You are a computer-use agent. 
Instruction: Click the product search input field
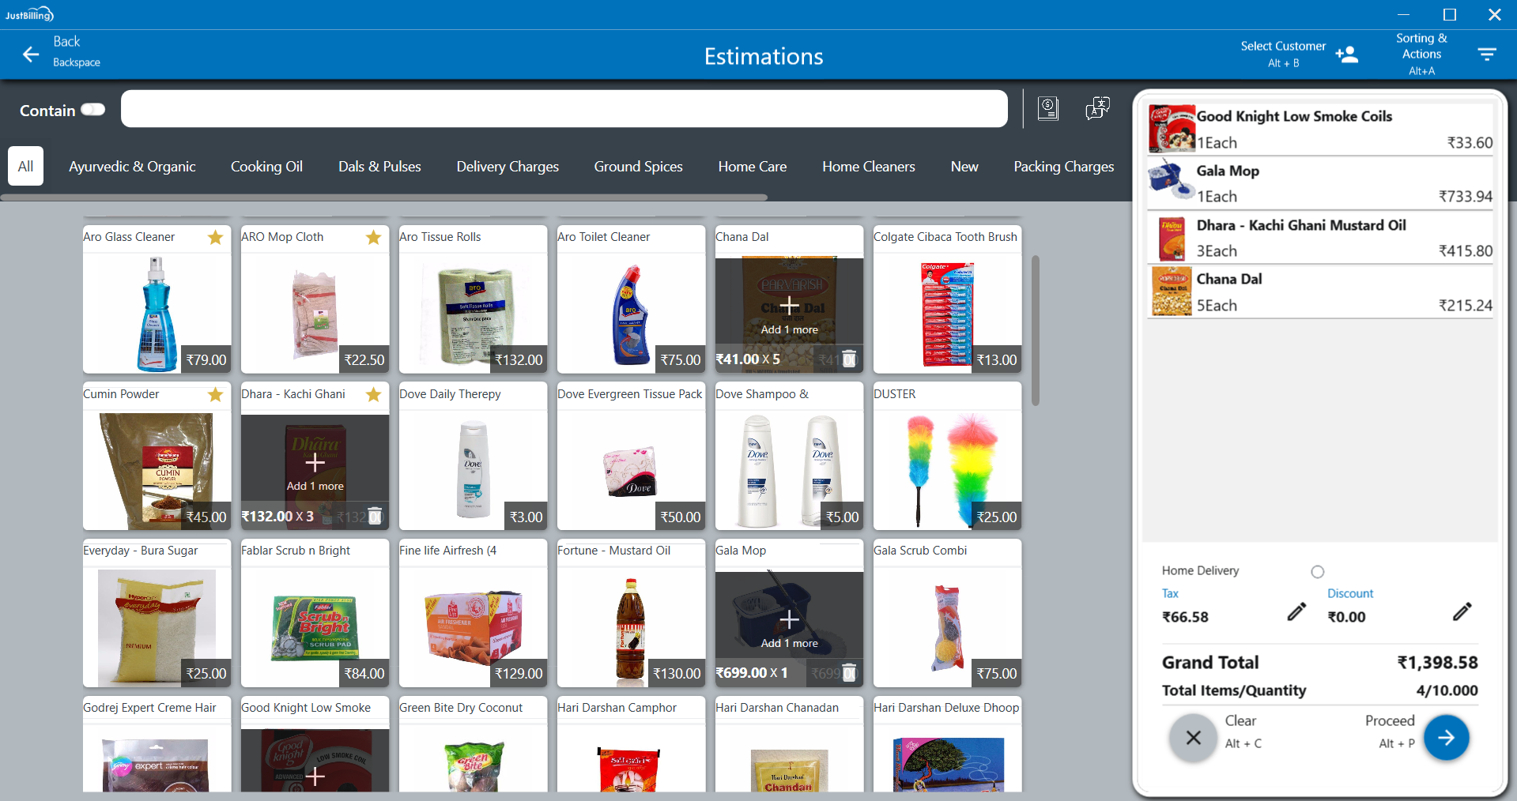[564, 109]
